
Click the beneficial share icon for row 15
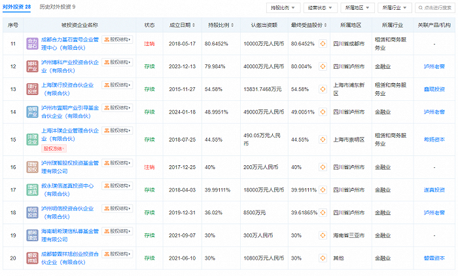click(x=323, y=139)
